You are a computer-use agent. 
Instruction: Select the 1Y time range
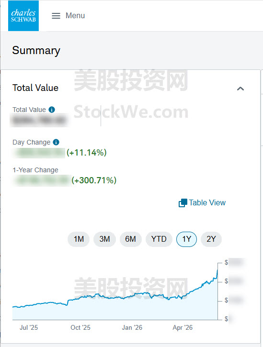pyautogui.click(x=186, y=239)
